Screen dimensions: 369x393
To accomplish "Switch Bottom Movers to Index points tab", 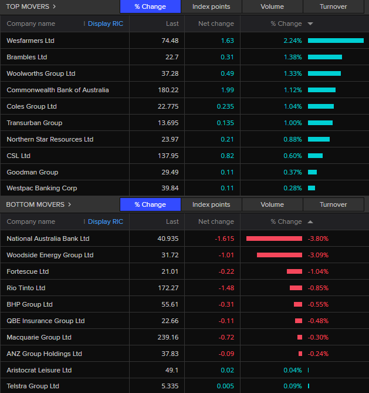I will 211,204.
